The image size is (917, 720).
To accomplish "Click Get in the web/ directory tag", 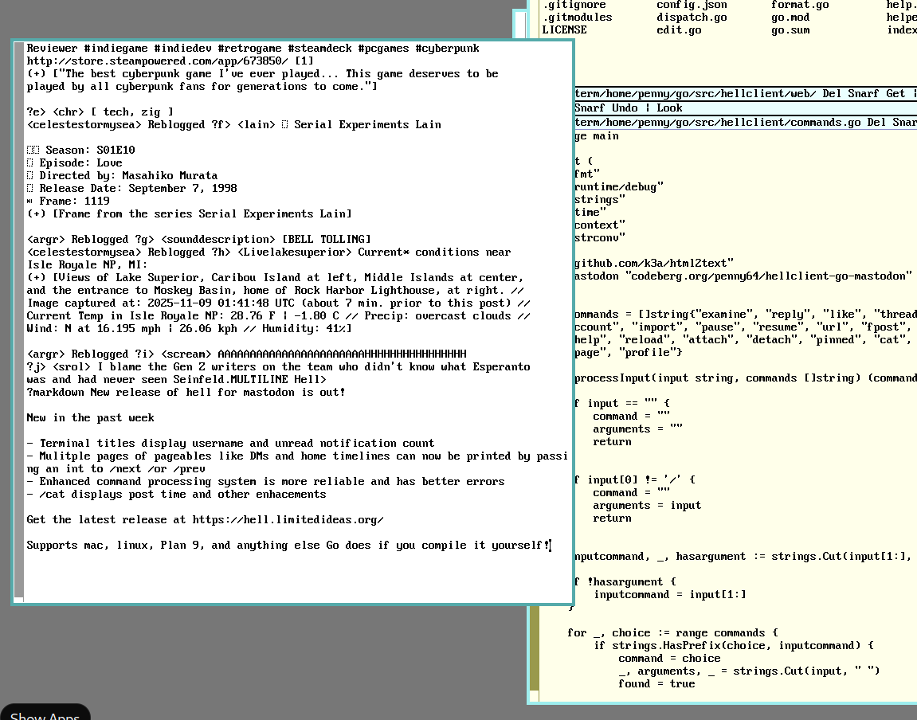I will coord(895,94).
